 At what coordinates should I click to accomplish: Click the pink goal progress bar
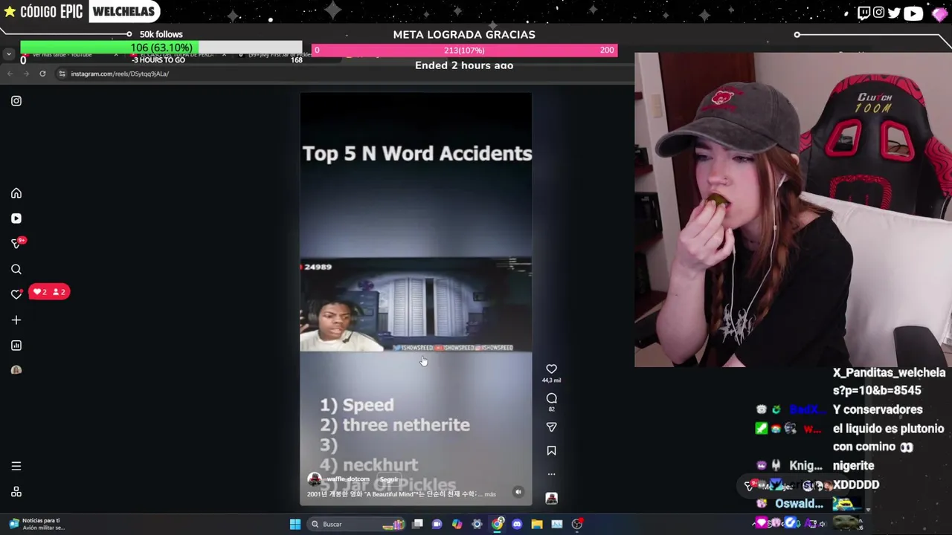pyautogui.click(x=464, y=50)
